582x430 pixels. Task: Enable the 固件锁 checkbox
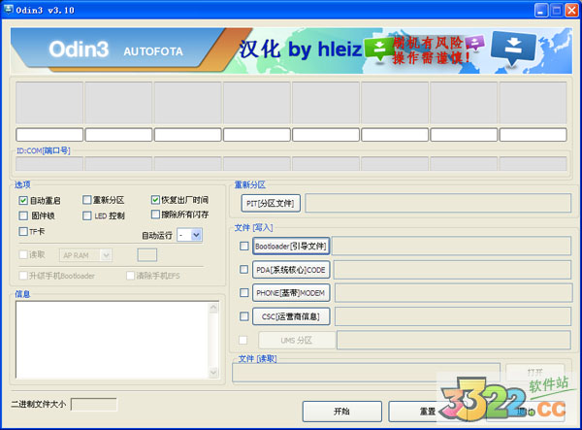(x=23, y=215)
